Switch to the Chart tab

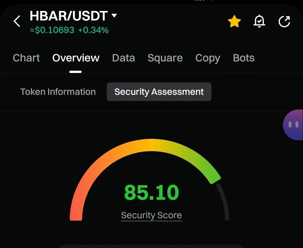tap(26, 58)
